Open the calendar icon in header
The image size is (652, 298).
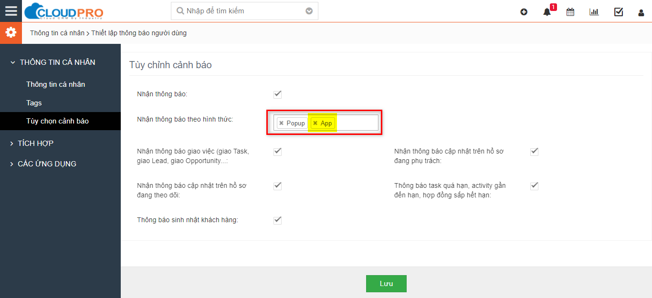pyautogui.click(x=570, y=12)
